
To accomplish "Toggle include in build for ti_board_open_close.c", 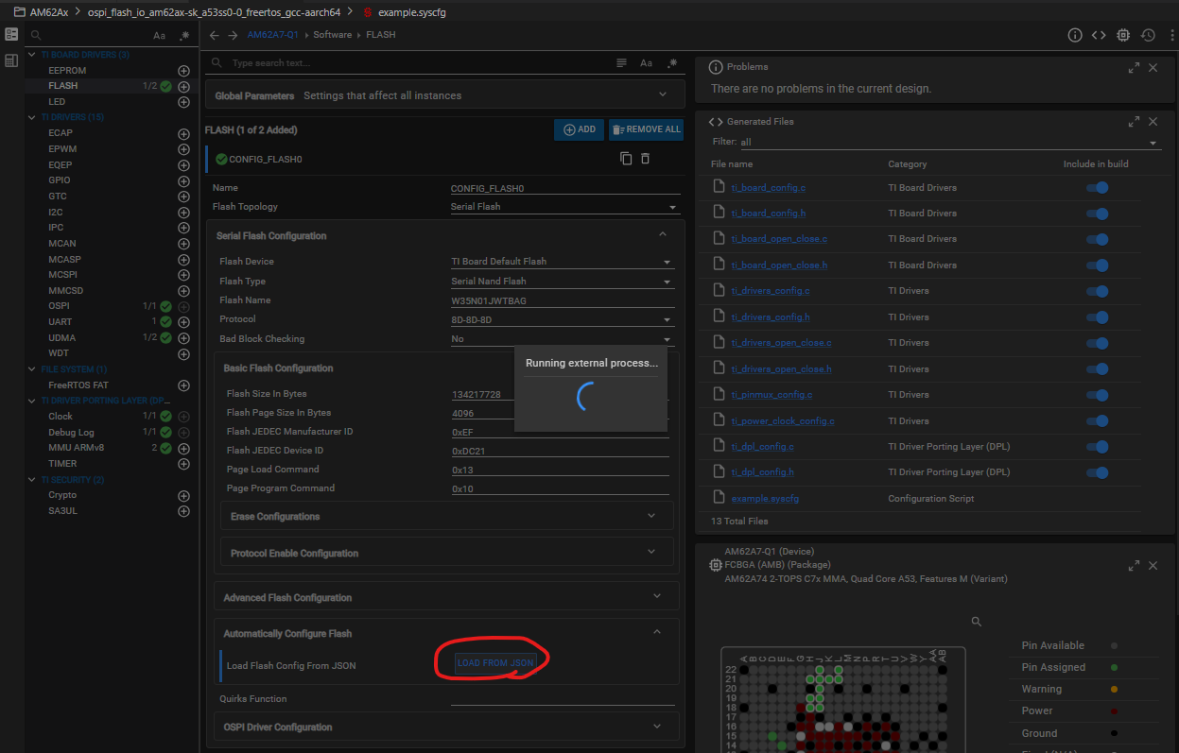I will click(x=1097, y=239).
